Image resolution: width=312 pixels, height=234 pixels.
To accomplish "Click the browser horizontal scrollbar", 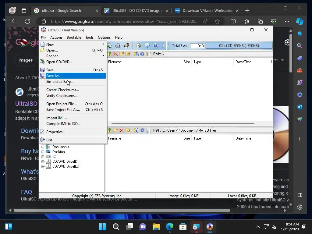I will [x=122, y=210].
